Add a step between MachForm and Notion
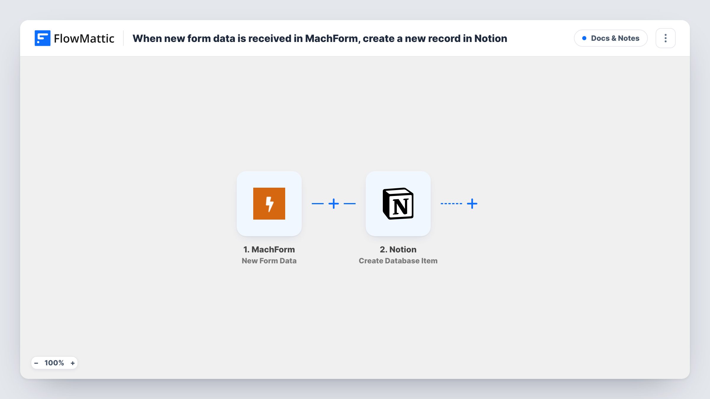The height and width of the screenshot is (399, 710). click(x=334, y=204)
